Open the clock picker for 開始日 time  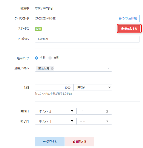(107, 111)
